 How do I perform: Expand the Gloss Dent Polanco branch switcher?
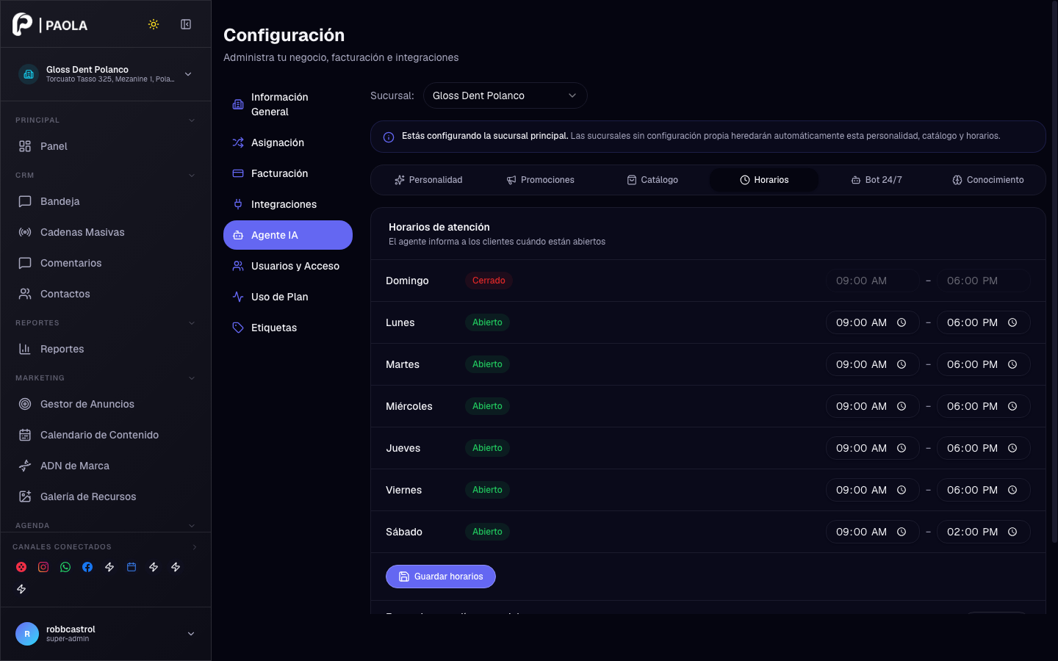tap(106, 74)
